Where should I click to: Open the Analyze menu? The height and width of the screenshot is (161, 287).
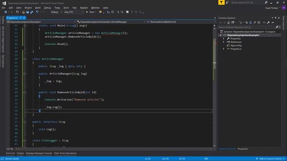coord(84,8)
